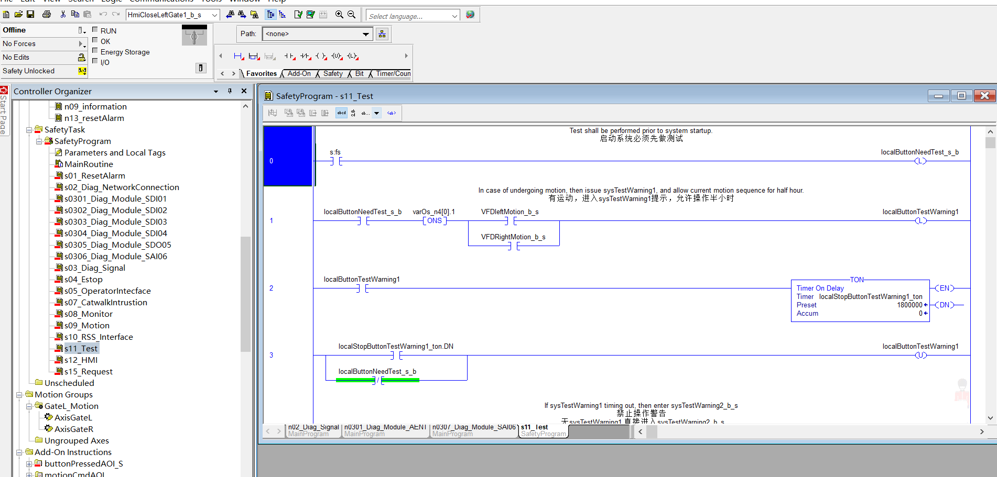Screen dimensions: 997x477
Task: Open the RSWho network browse icon
Action: click(x=382, y=34)
